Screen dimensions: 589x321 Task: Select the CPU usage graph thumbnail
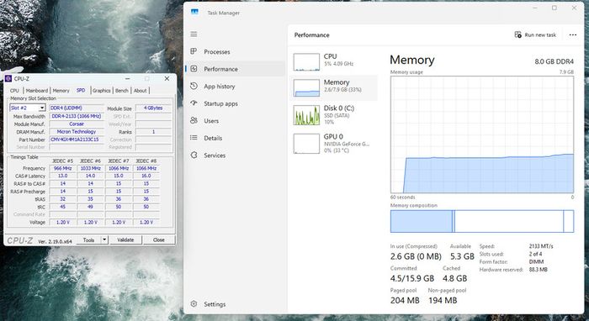point(306,62)
